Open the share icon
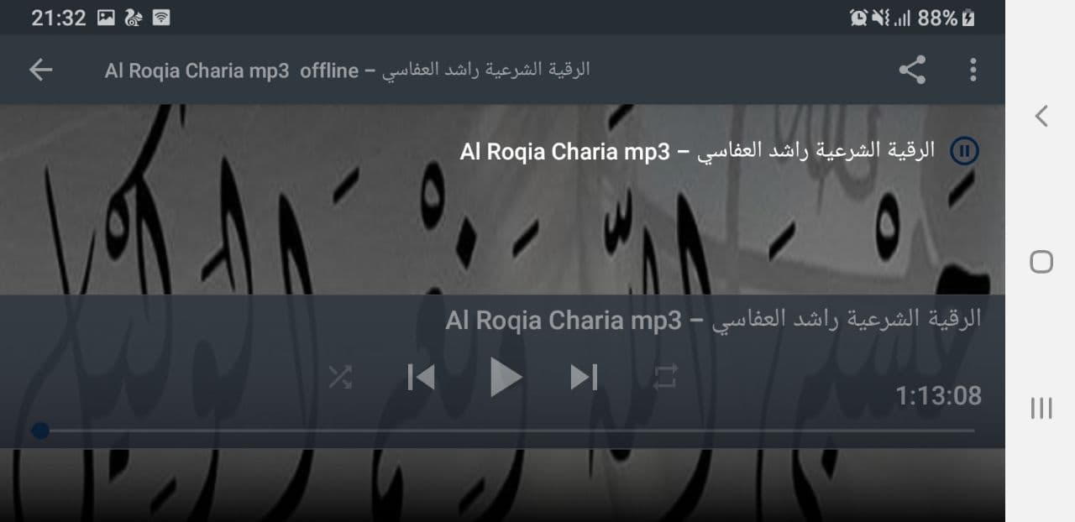This screenshot has height=522, width=1075. (x=912, y=70)
